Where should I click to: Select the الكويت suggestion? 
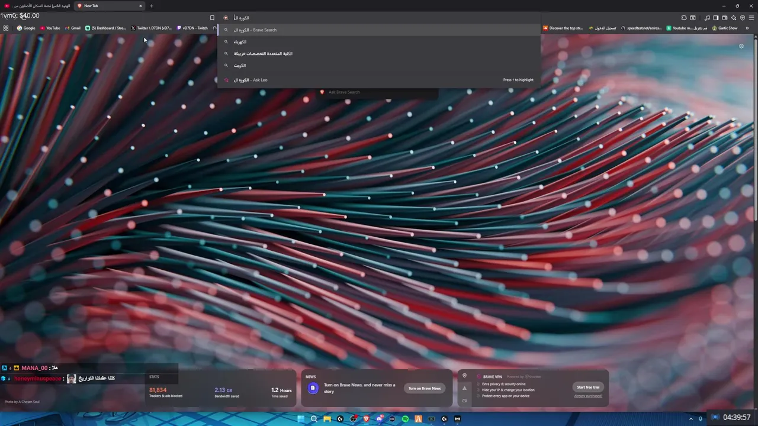pyautogui.click(x=379, y=66)
